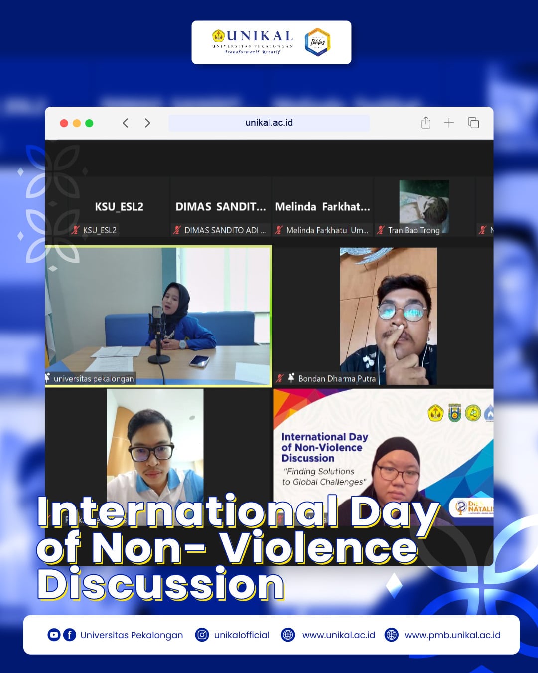The width and height of the screenshot is (538, 673).
Task: Open a new tab with plus icon
Action: (x=449, y=123)
